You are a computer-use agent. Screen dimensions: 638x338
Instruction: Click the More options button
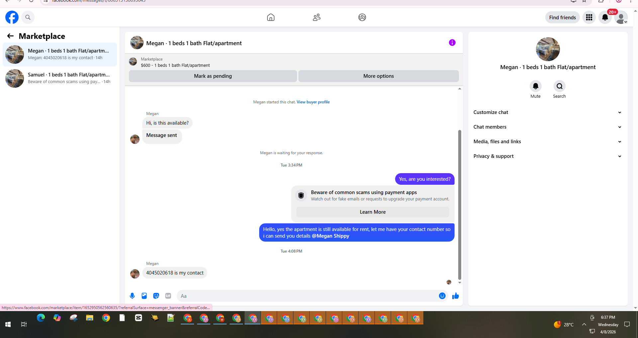[378, 76]
